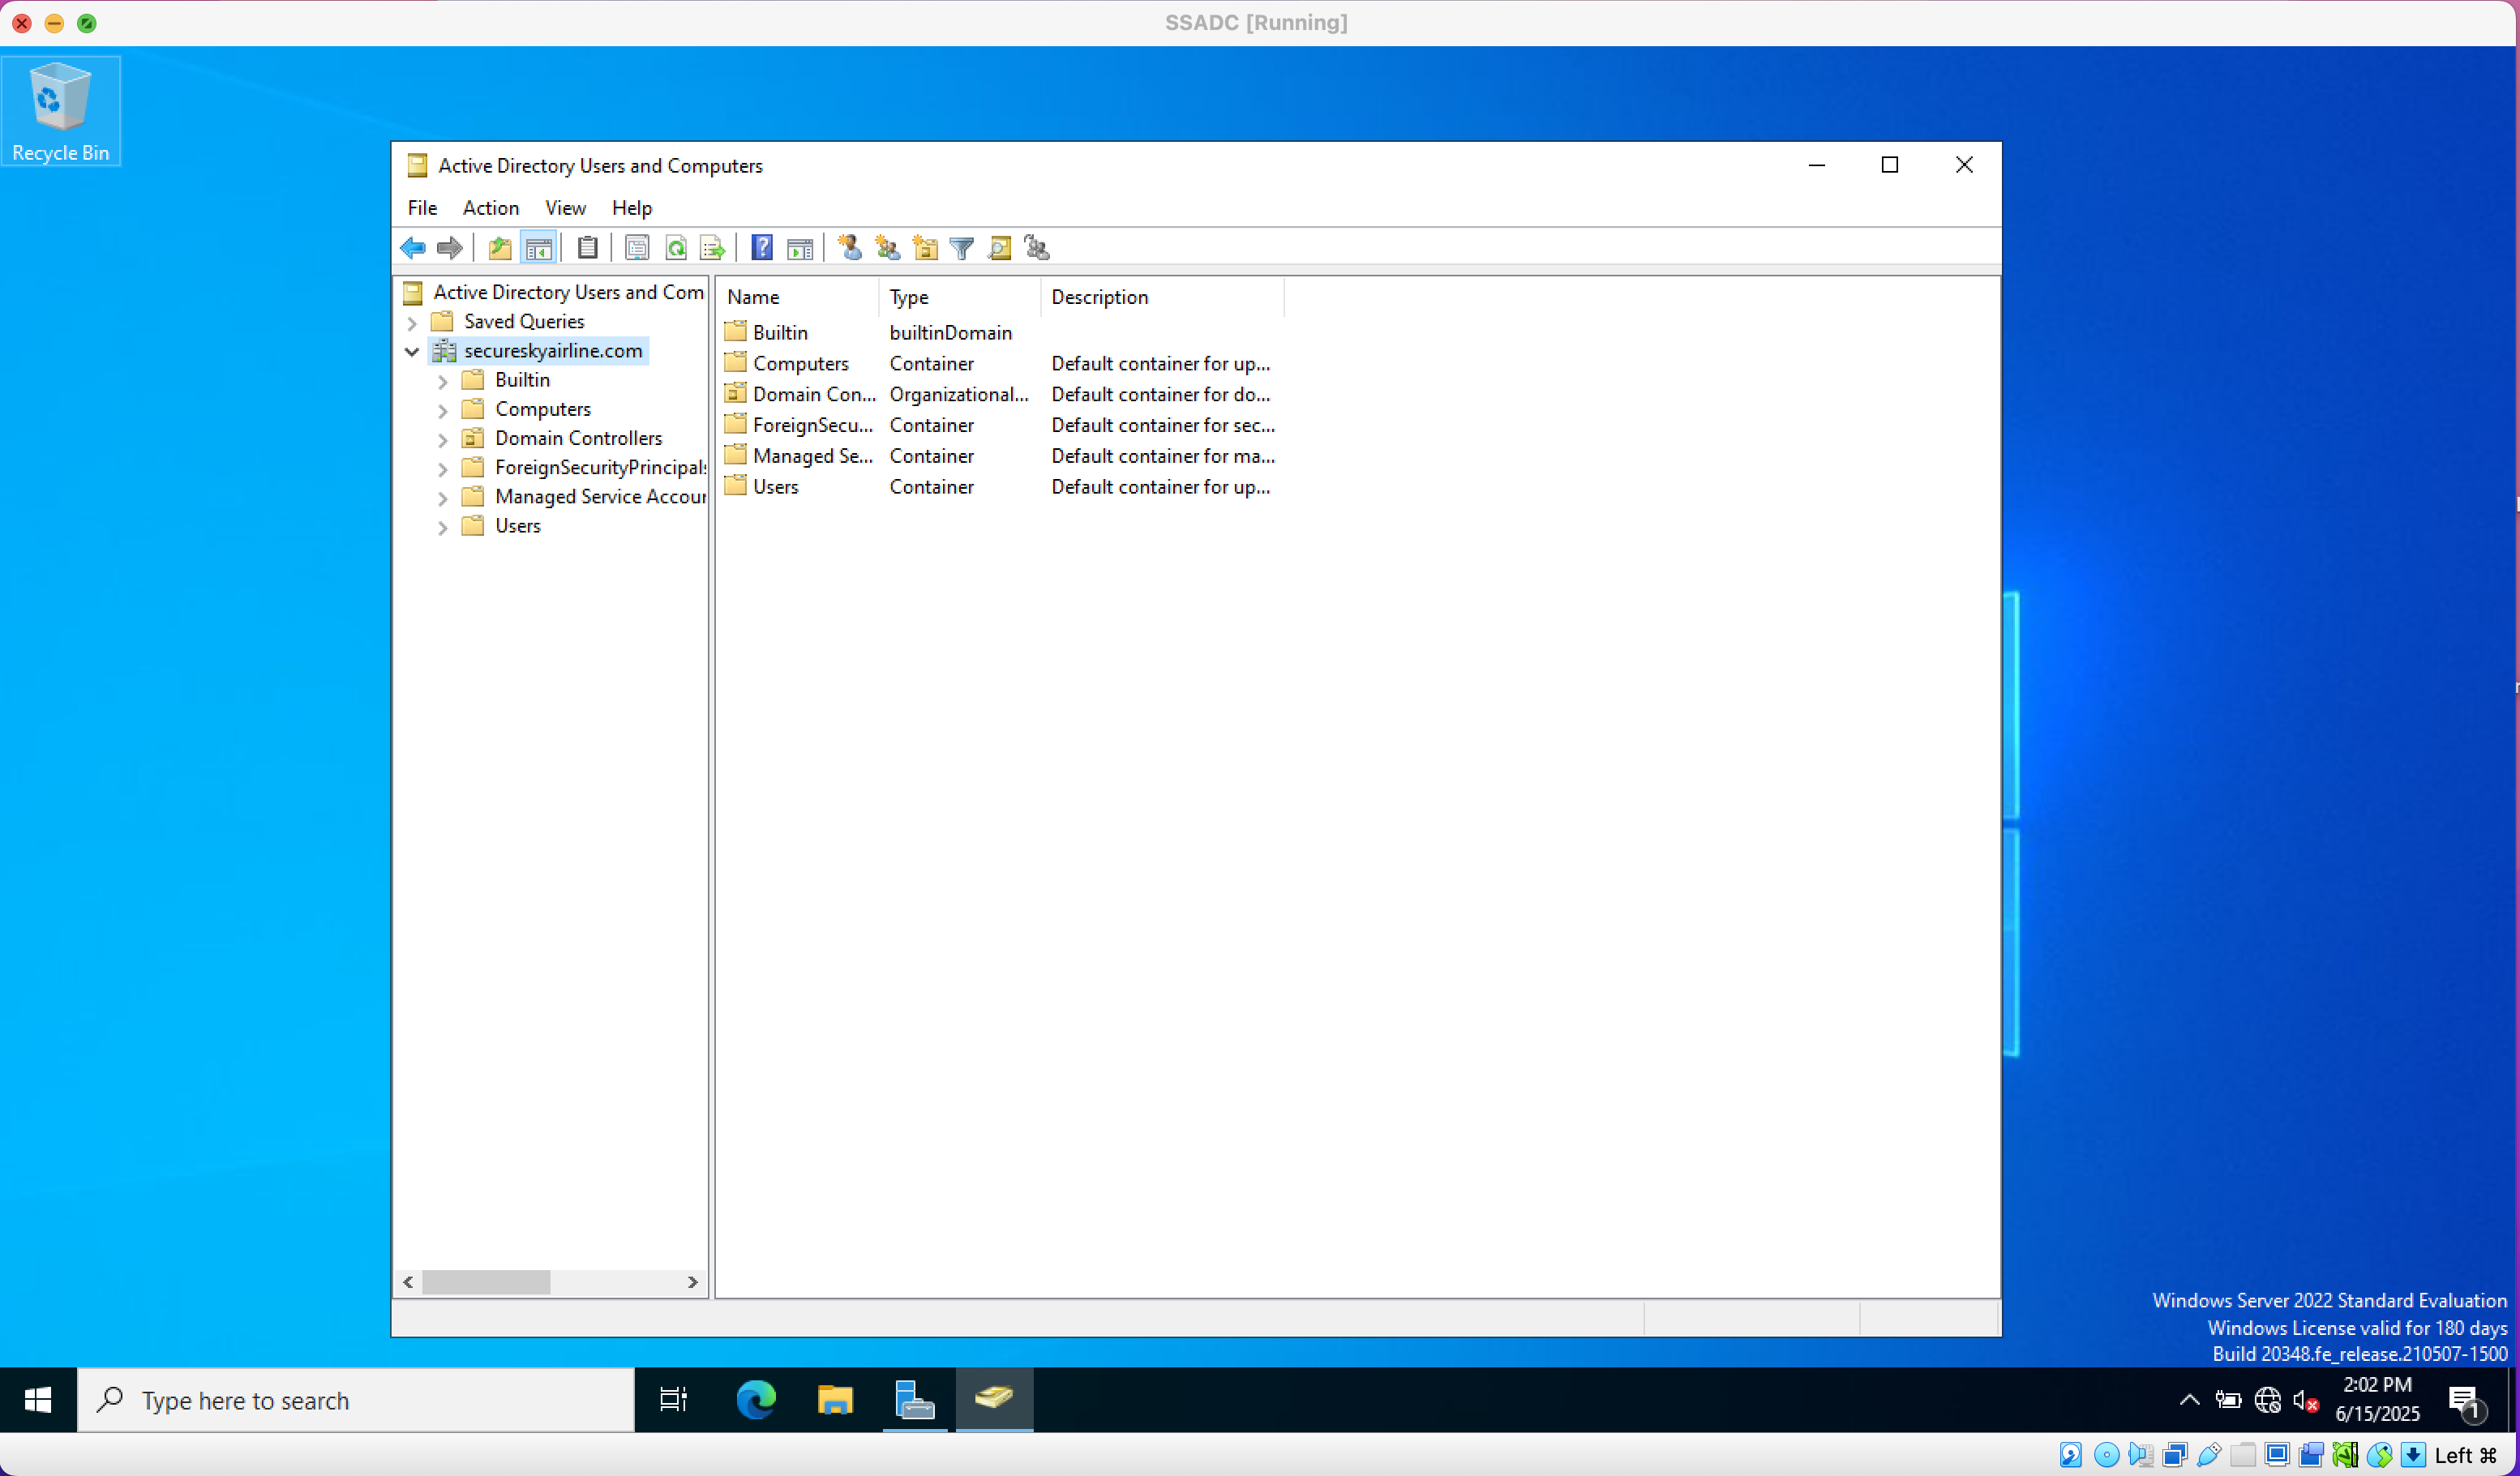Expand the Computers tree node
This screenshot has height=1476, width=2520.
[443, 410]
